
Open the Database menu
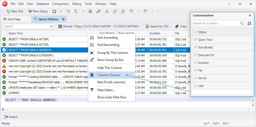coord(43,4)
